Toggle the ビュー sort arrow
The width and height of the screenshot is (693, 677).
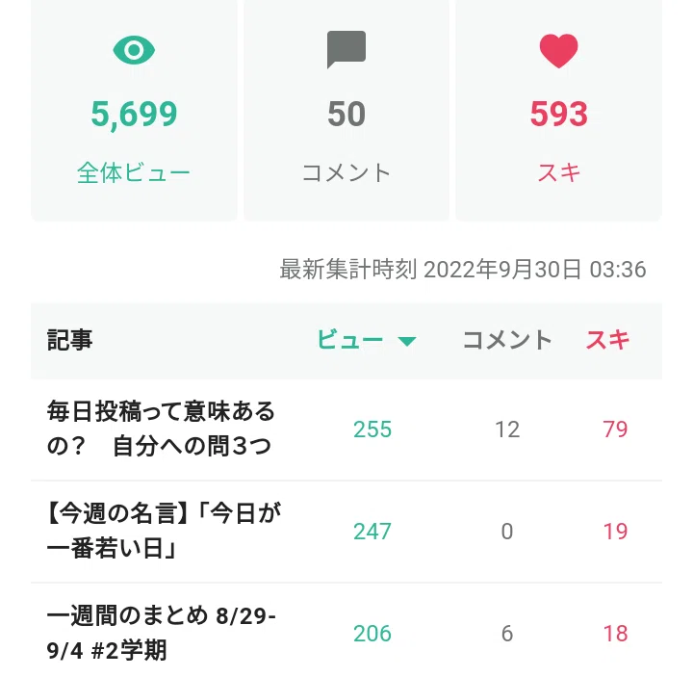(x=406, y=341)
